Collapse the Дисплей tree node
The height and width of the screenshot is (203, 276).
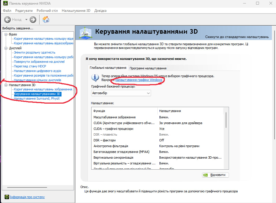pyautogui.click(x=6, y=48)
